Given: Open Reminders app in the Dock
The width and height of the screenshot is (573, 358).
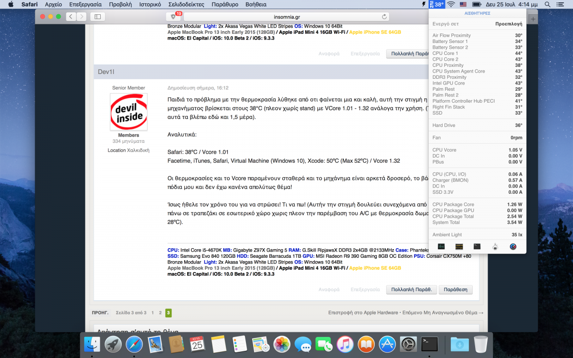Looking at the screenshot, I should [240, 344].
